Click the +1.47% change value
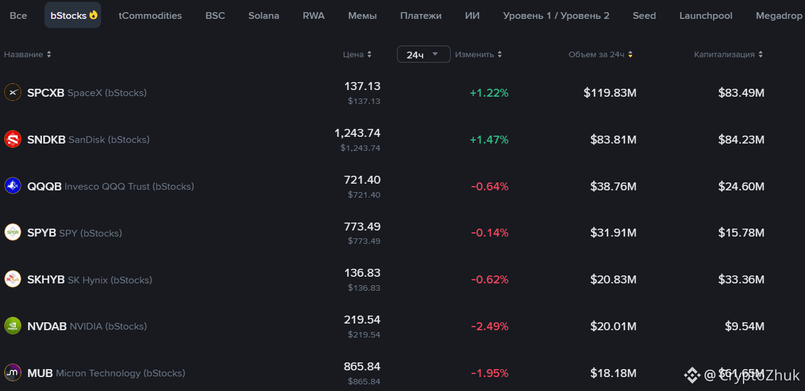This screenshot has height=391, width=805. [x=489, y=140]
